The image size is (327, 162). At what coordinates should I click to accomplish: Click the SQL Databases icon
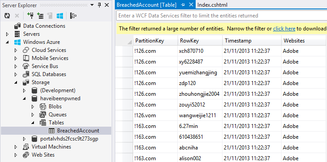click(26, 74)
